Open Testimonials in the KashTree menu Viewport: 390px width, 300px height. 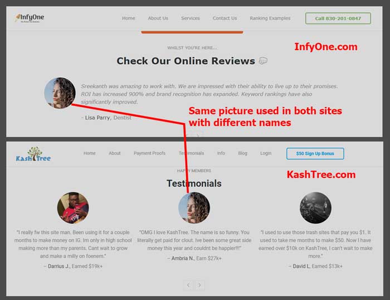pyautogui.click(x=191, y=153)
